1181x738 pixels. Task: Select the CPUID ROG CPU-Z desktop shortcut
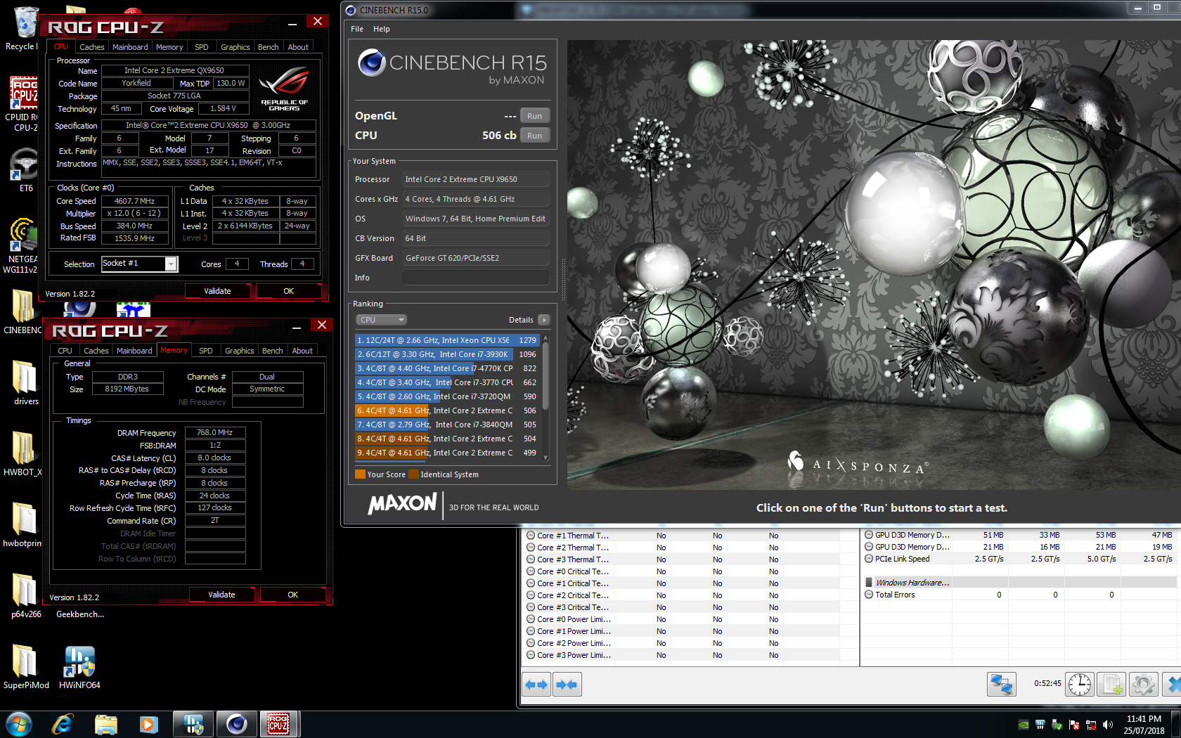tap(22, 104)
